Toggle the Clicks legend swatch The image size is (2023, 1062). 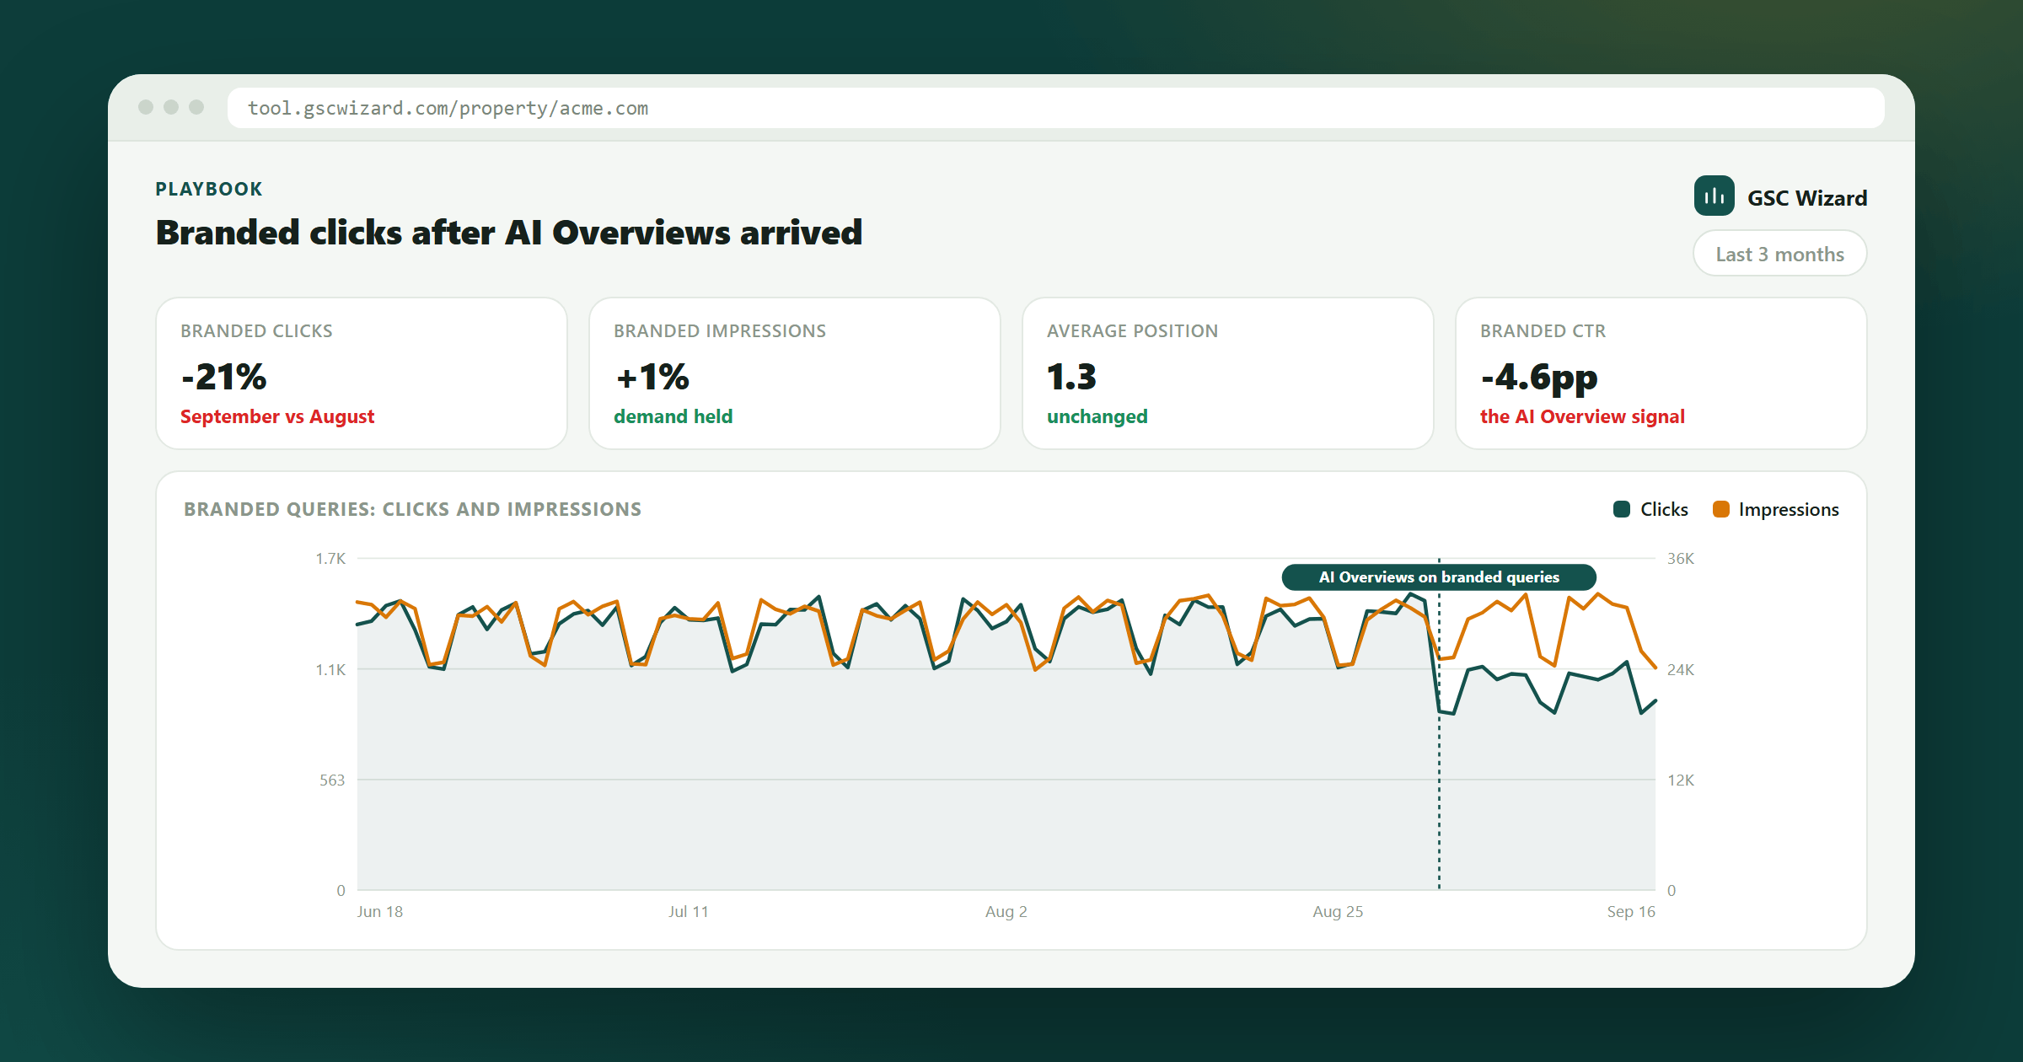(1622, 509)
